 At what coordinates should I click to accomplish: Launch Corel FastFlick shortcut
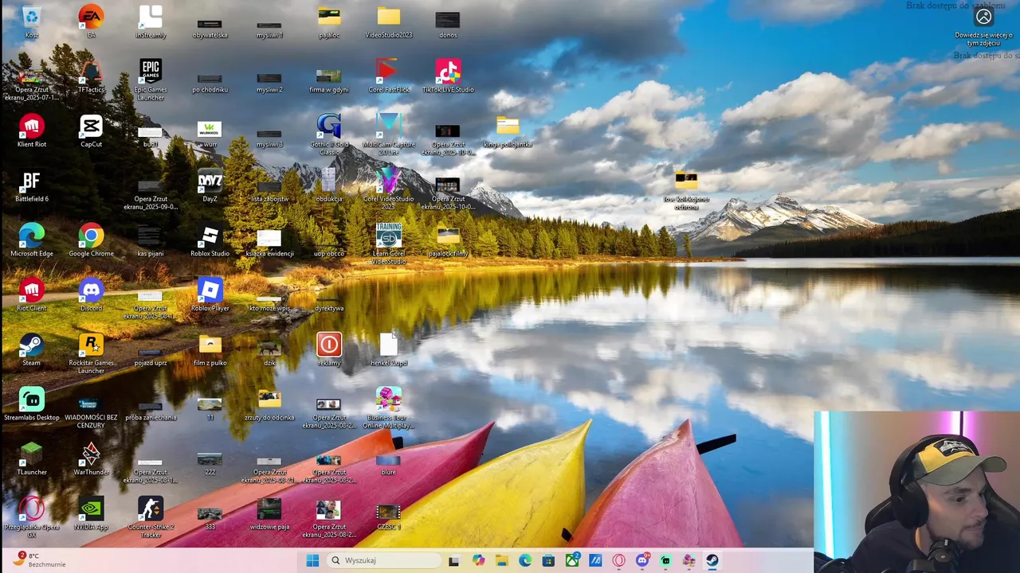(388, 76)
